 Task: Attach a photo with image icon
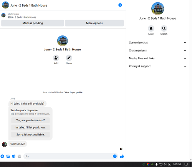(x=8, y=156)
